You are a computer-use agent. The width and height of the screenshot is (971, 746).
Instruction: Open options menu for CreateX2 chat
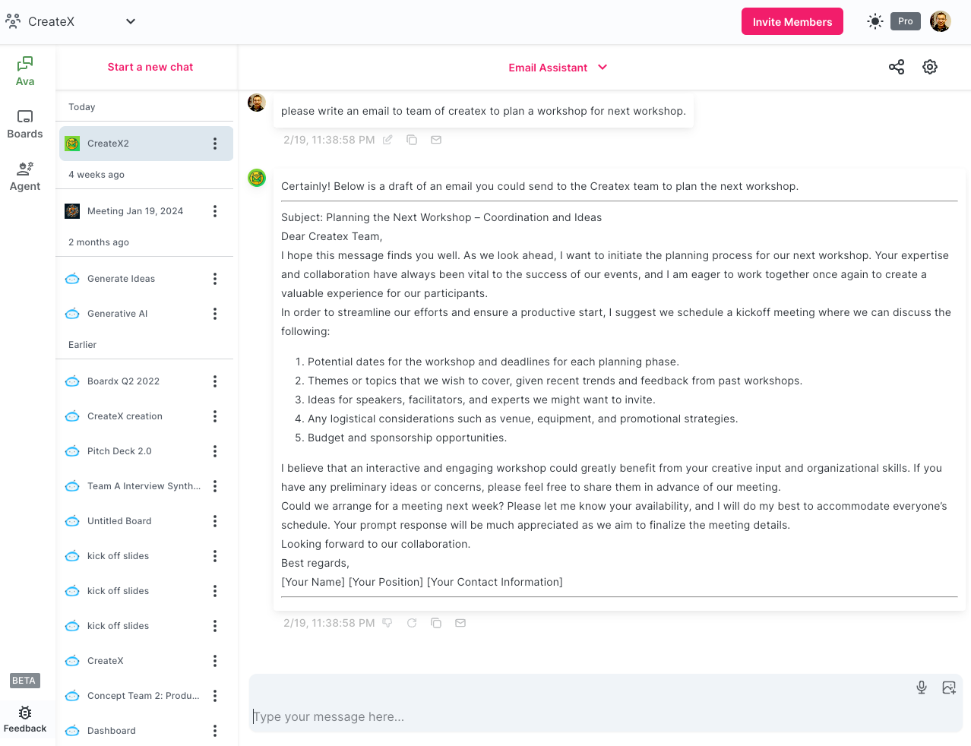pyautogui.click(x=215, y=144)
